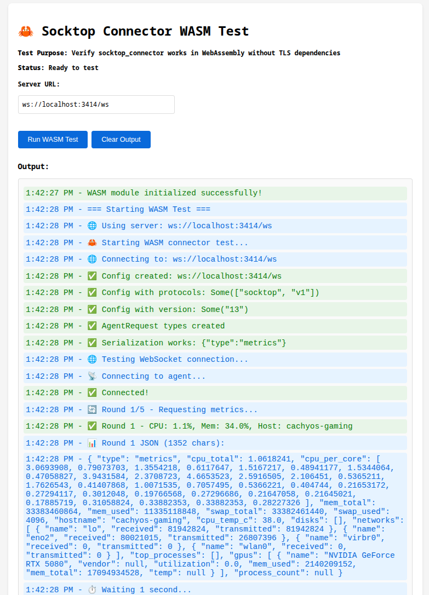The image size is (429, 595).
Task: Click crab icon in "Starting WASM connector" line
Action: click(x=92, y=242)
